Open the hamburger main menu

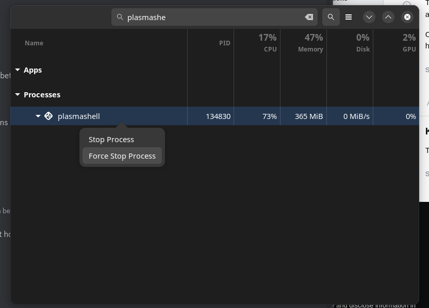(349, 17)
